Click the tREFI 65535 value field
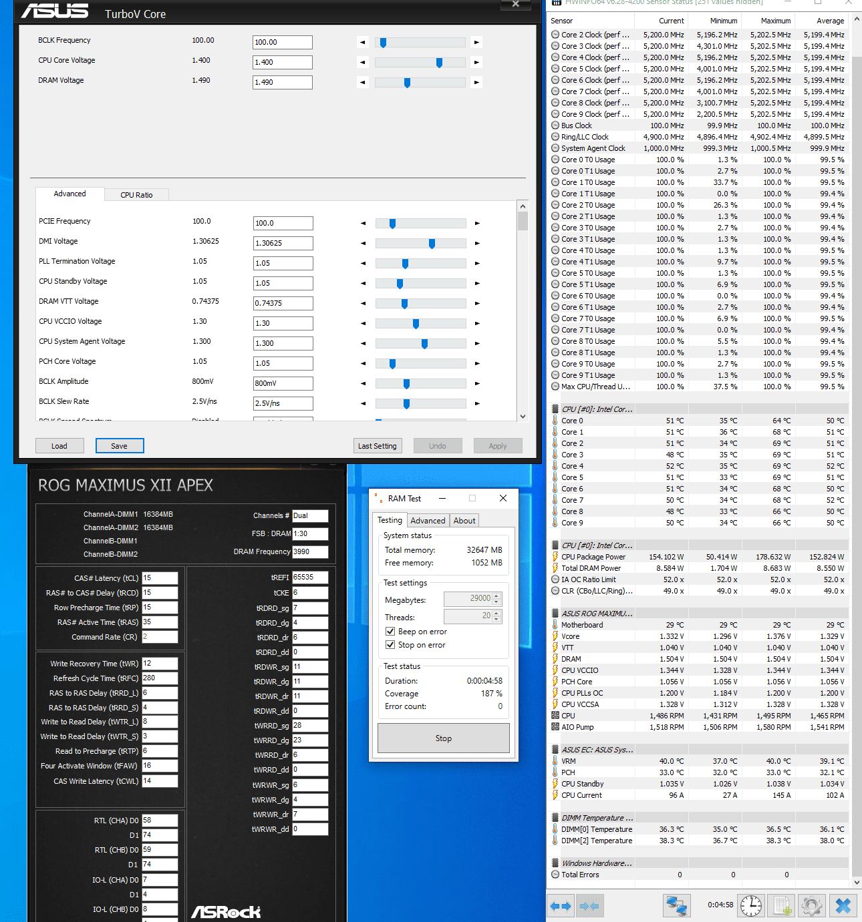Image resolution: width=862 pixels, height=922 pixels. click(x=310, y=577)
